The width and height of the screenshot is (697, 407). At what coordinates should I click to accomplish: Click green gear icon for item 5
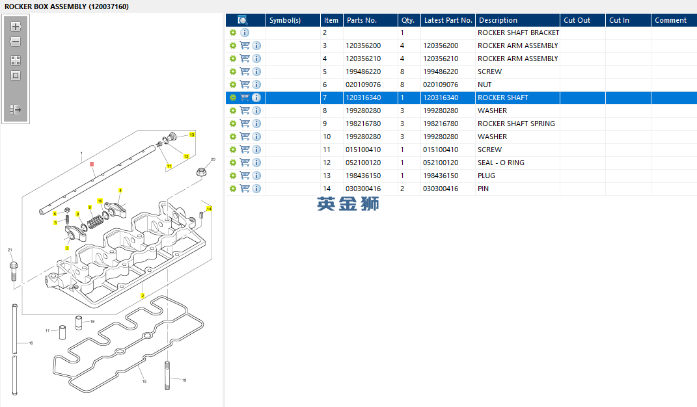pyautogui.click(x=232, y=72)
